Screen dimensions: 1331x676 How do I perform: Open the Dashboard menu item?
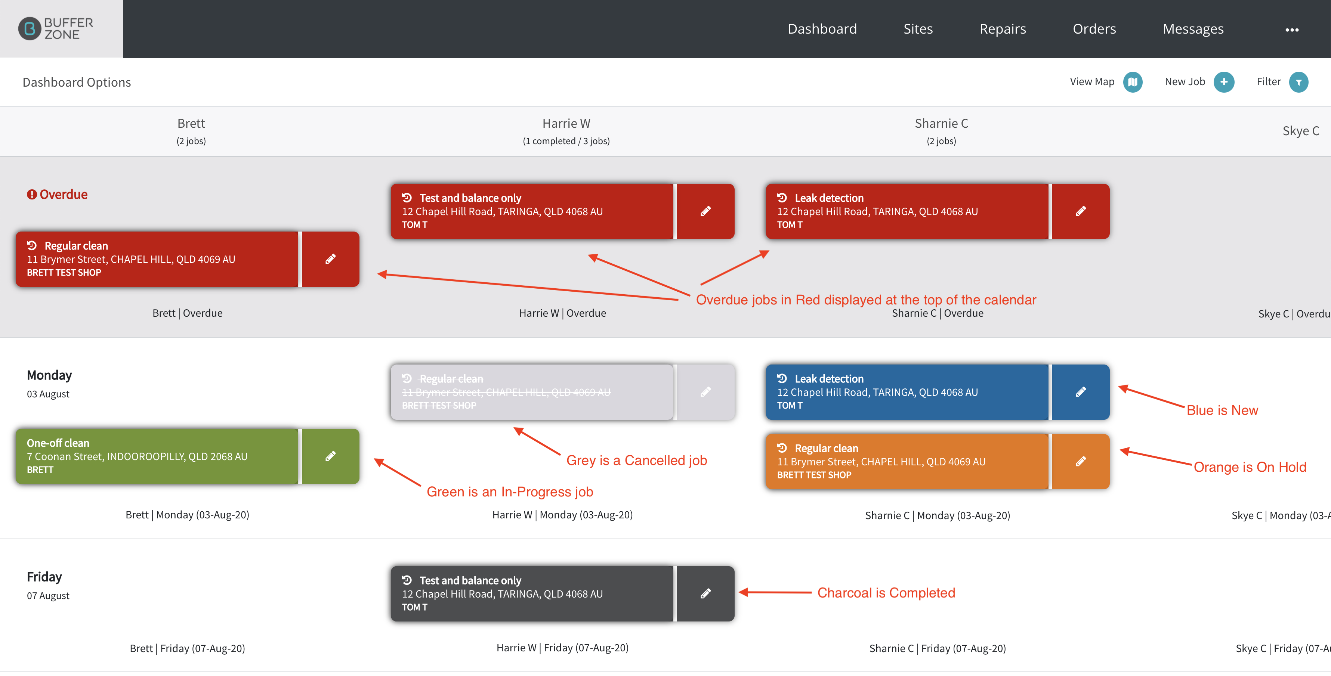[x=822, y=29]
